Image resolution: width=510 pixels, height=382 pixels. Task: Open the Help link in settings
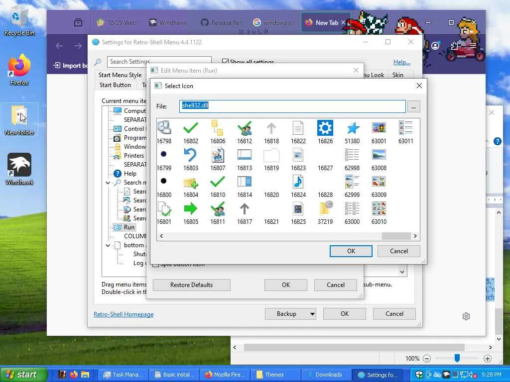tap(402, 62)
